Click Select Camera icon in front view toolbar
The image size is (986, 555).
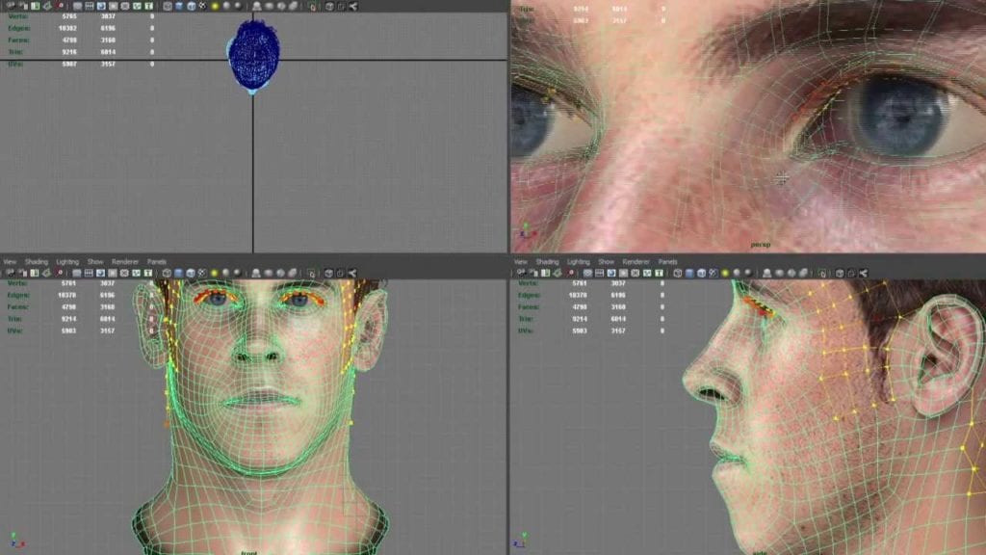tap(9, 274)
